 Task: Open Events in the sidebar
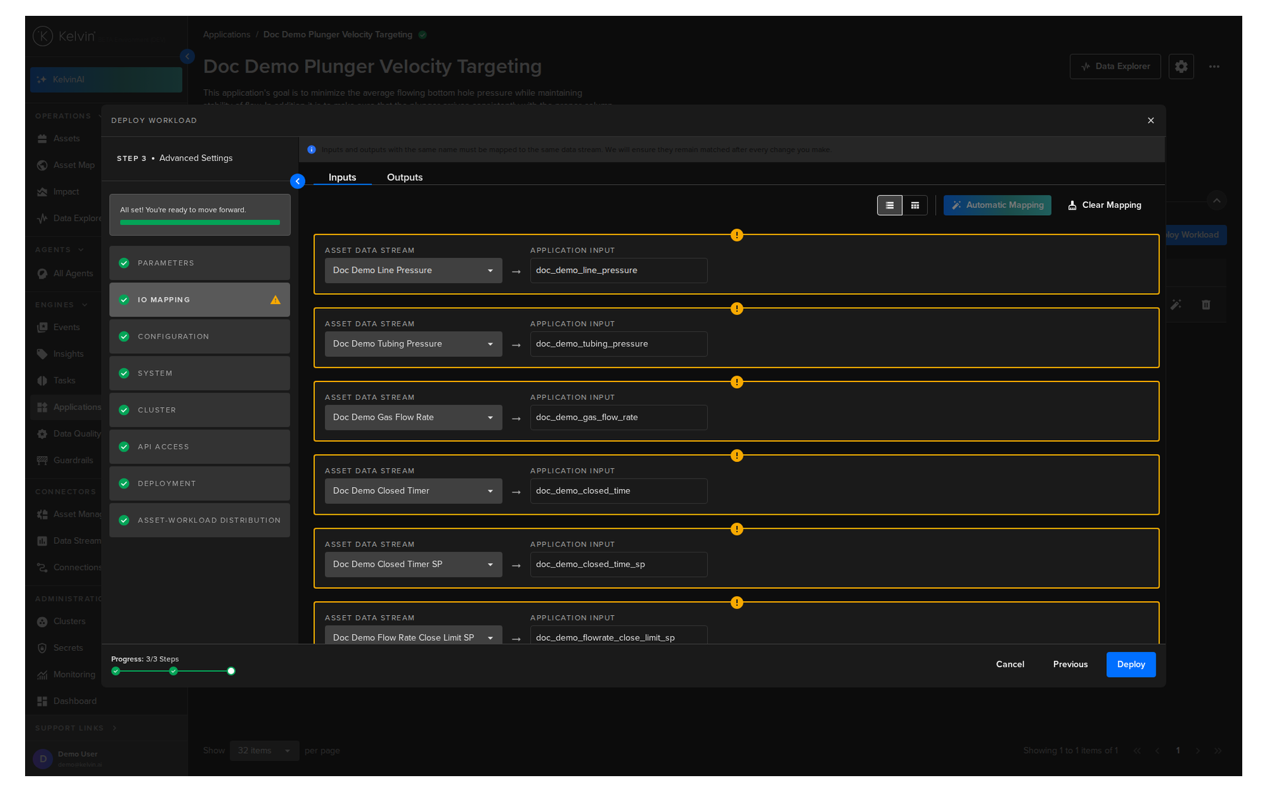pyautogui.click(x=66, y=327)
